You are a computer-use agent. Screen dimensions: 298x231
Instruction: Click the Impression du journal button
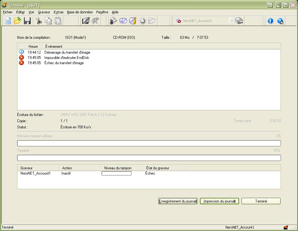point(219,201)
